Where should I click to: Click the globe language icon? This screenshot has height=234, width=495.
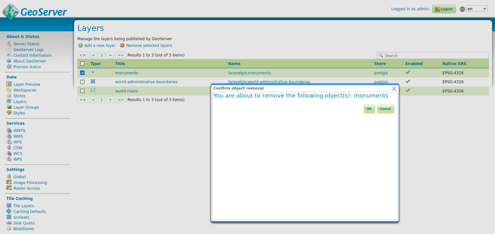462,9
